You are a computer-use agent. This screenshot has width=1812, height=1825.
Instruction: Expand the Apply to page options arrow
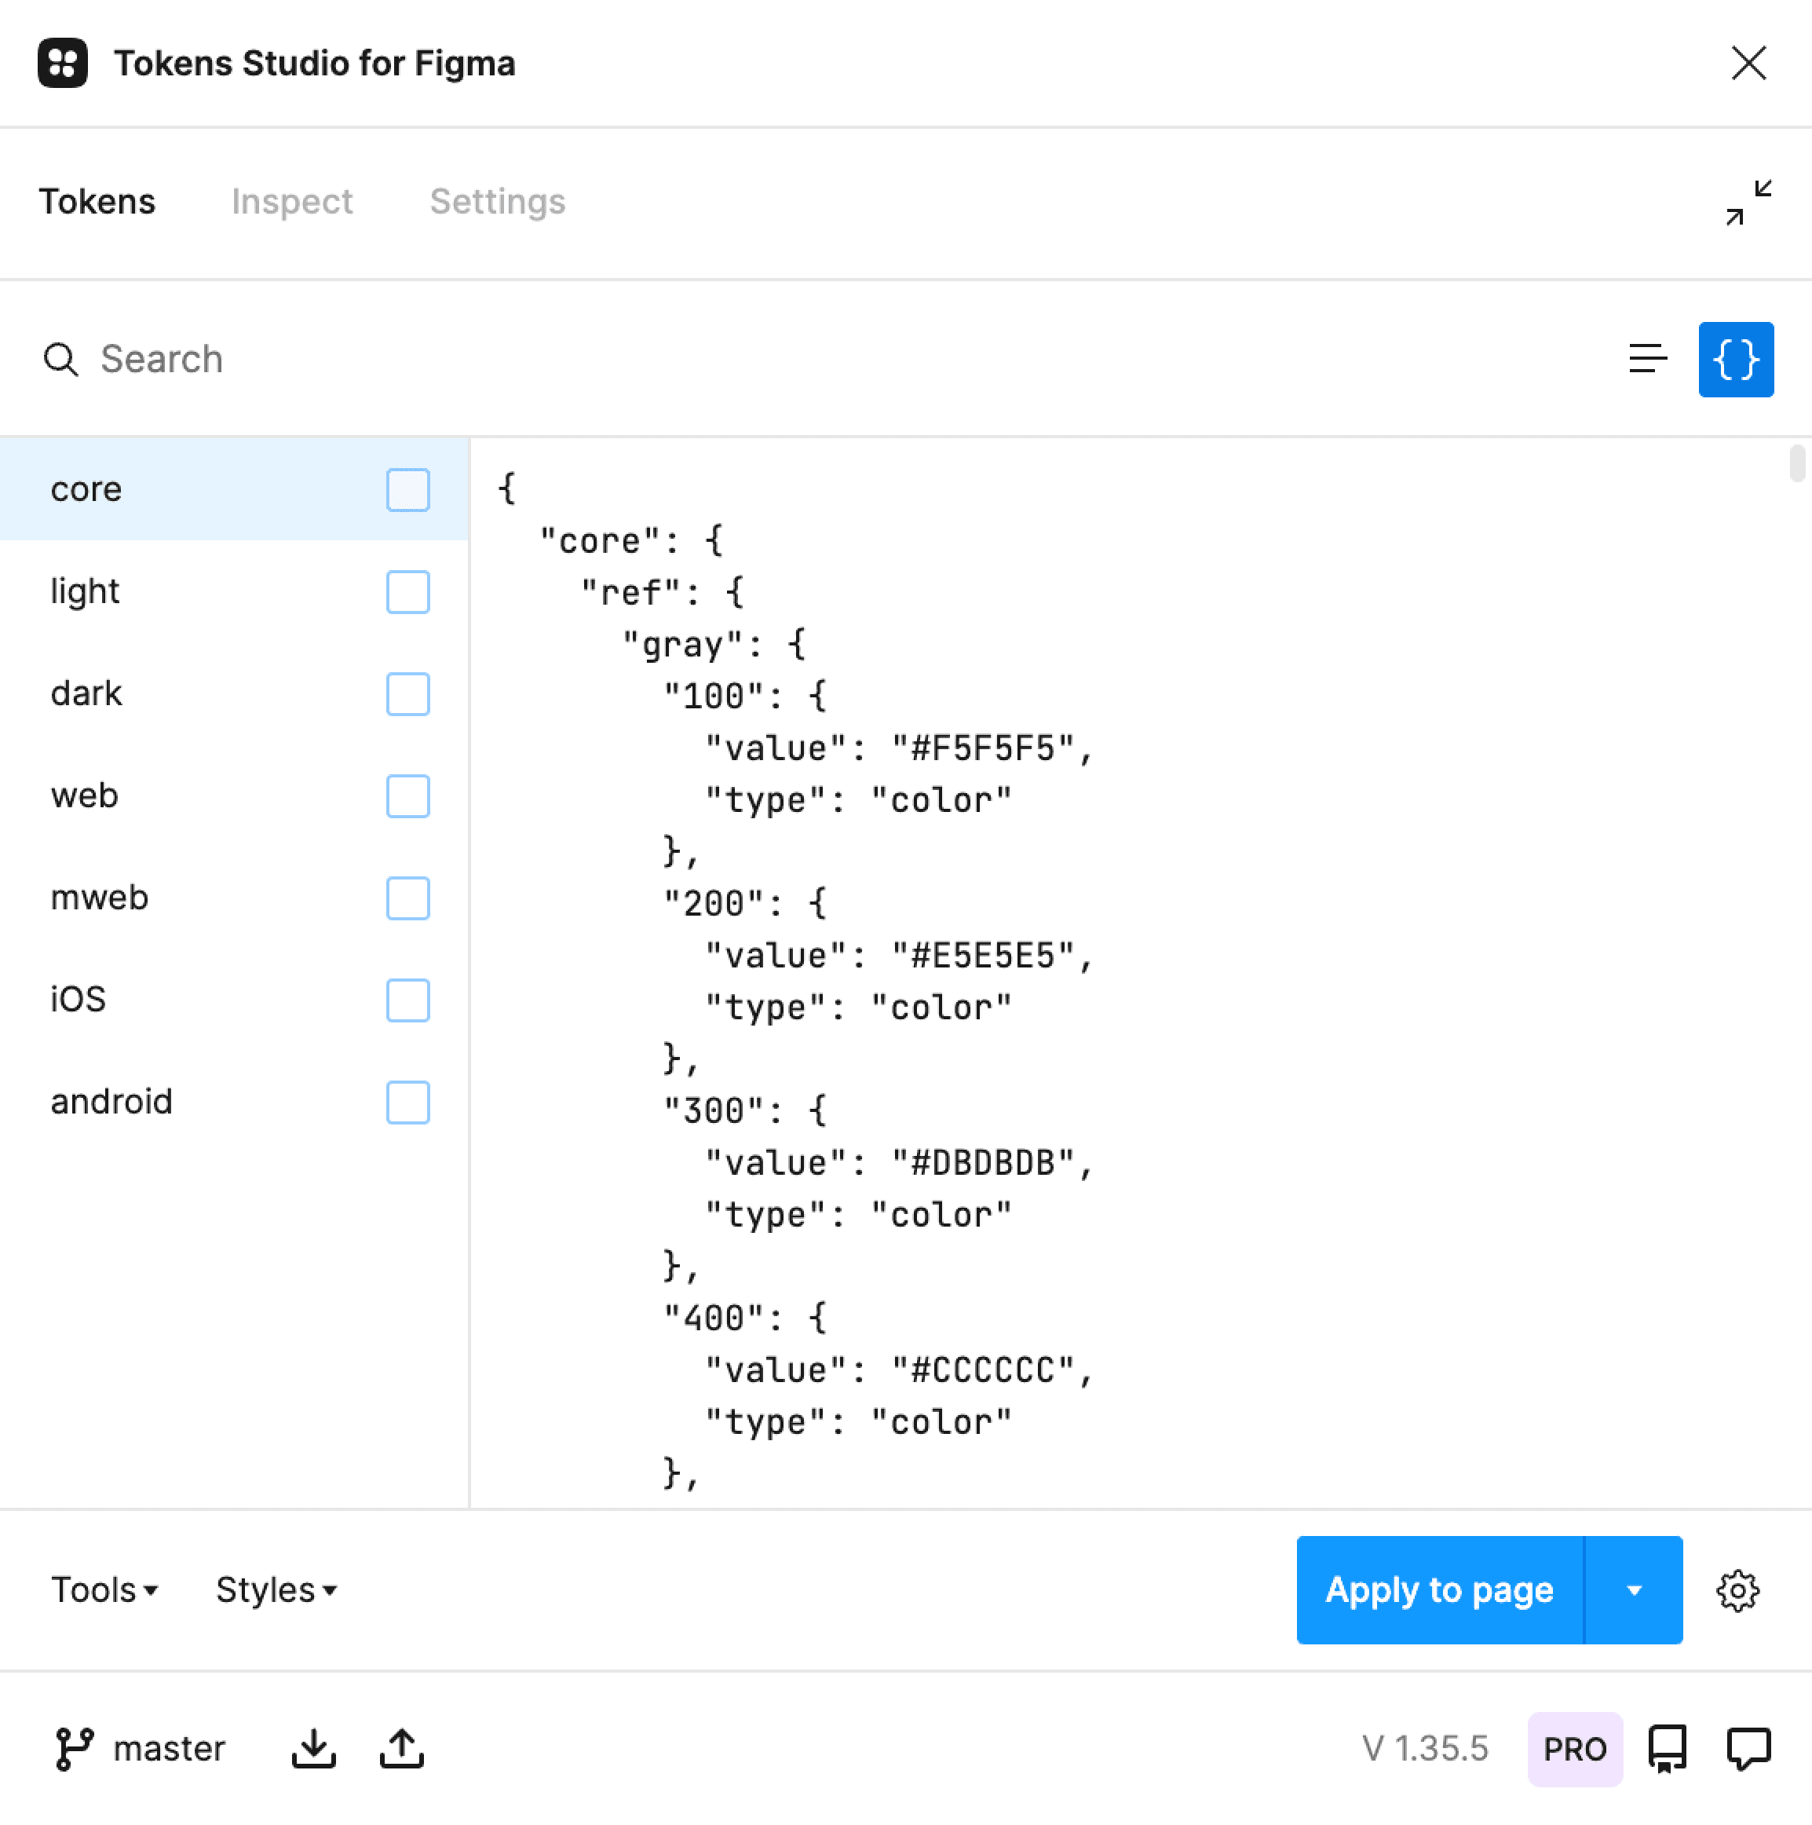click(1634, 1591)
